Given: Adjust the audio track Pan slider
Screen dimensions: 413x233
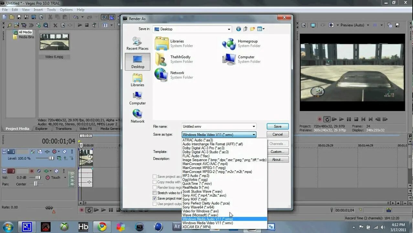Looking at the screenshot, I should tap(36, 184).
